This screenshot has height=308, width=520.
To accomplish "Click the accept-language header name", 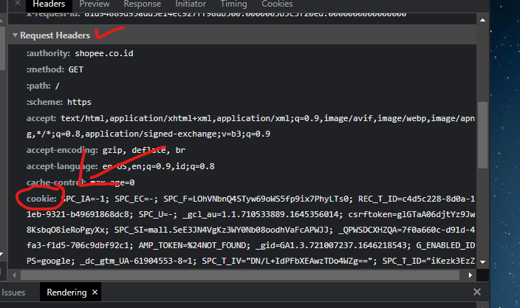I will (62, 166).
